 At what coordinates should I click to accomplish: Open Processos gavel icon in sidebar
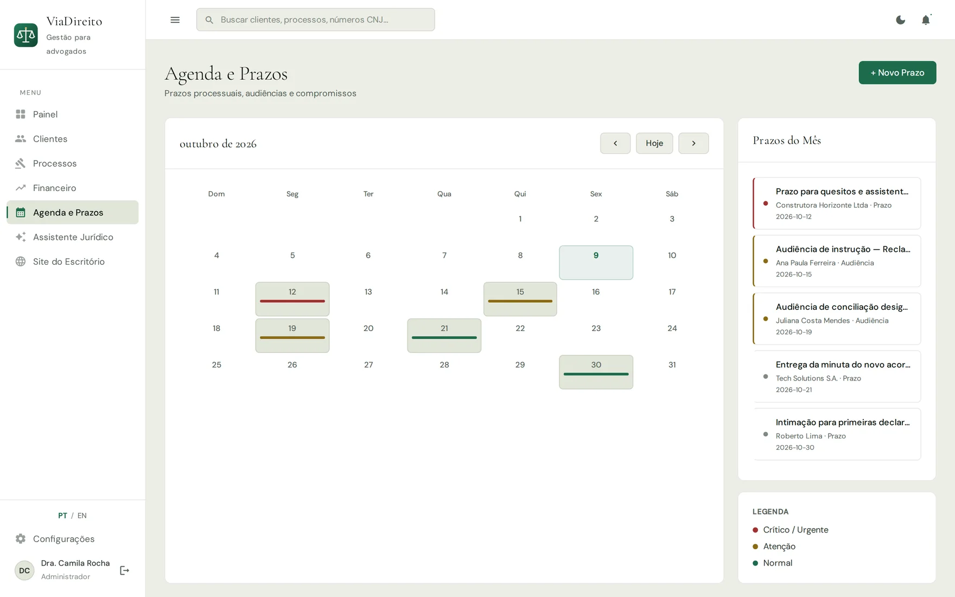tap(21, 163)
